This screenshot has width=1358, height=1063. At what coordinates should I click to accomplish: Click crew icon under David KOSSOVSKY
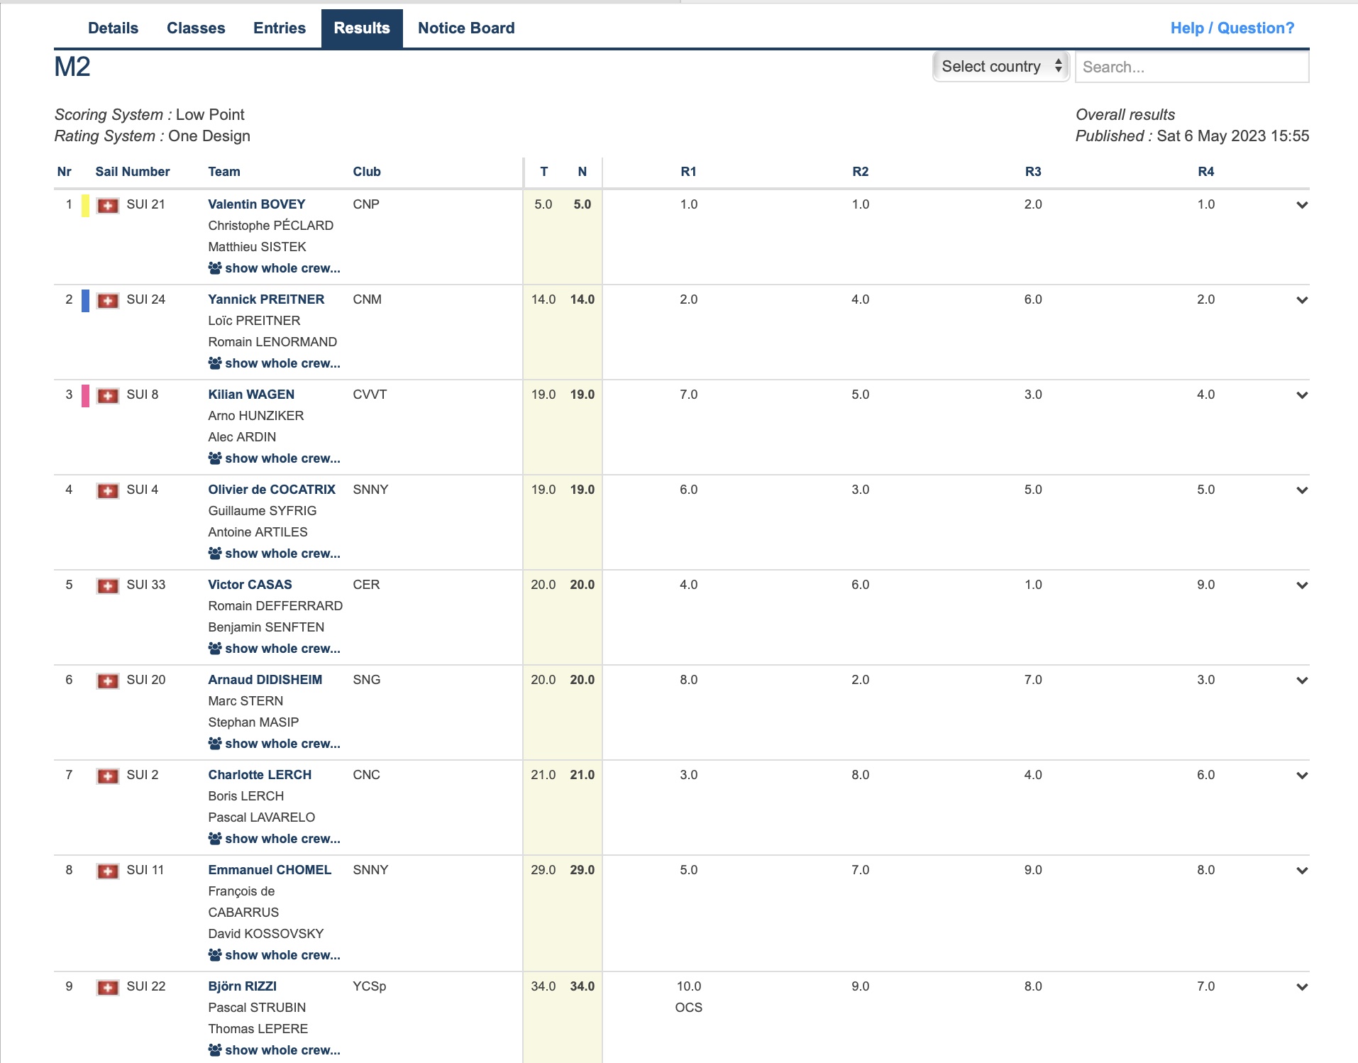(x=215, y=955)
